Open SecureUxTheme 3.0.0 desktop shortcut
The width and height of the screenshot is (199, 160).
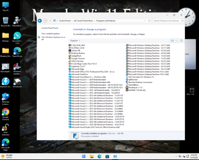[x=17, y=38]
